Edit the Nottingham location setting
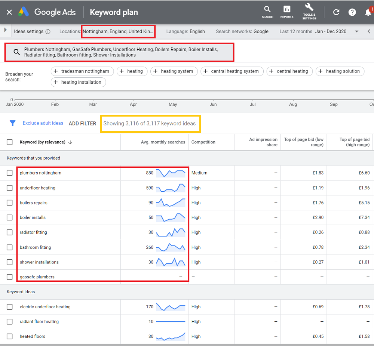 coord(118,31)
